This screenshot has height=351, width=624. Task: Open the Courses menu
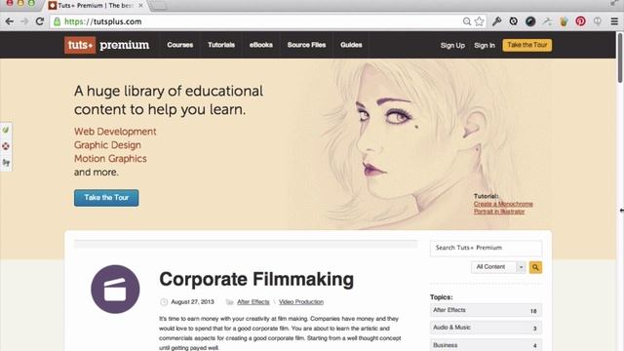[179, 45]
